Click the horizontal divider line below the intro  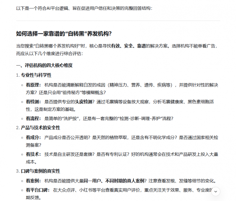[x=118, y=21]
